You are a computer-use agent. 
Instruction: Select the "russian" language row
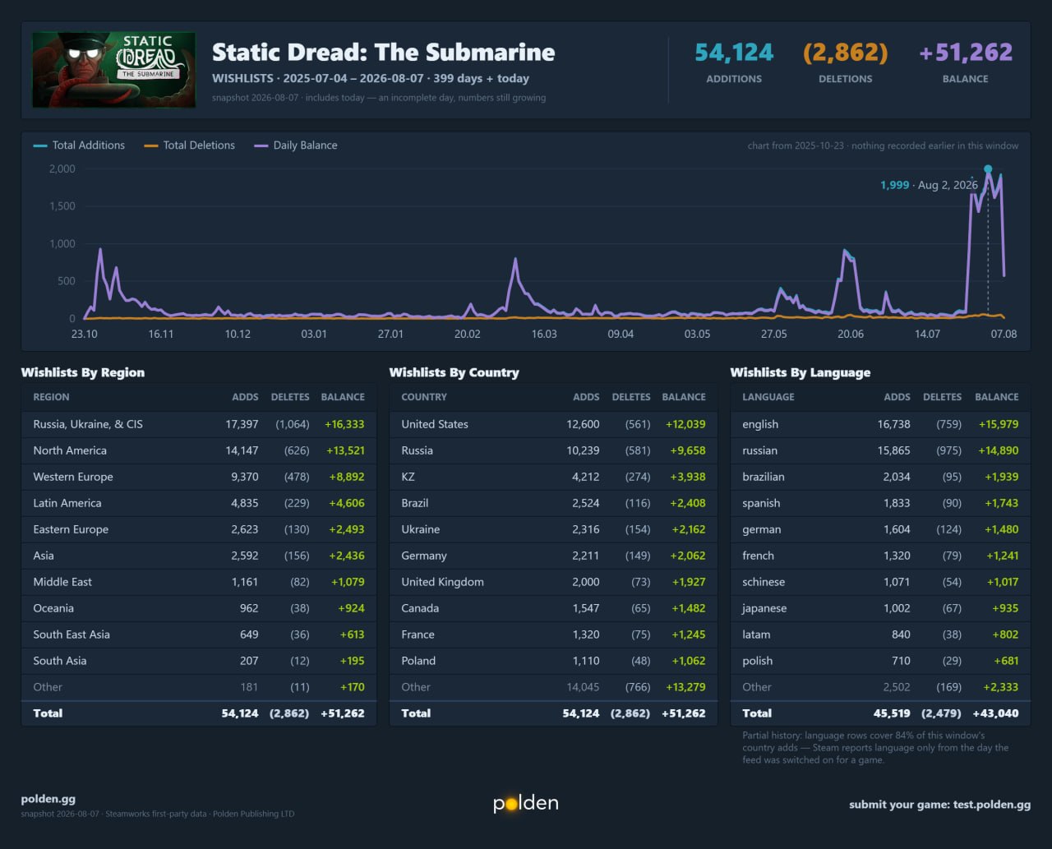click(880, 450)
